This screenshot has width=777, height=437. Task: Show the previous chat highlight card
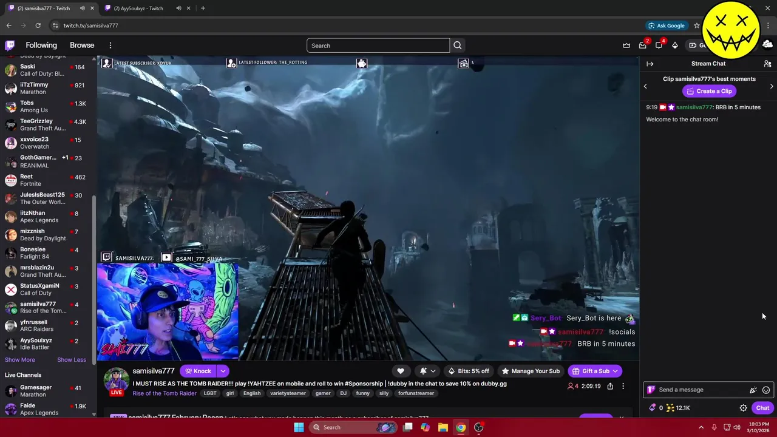[x=645, y=87]
